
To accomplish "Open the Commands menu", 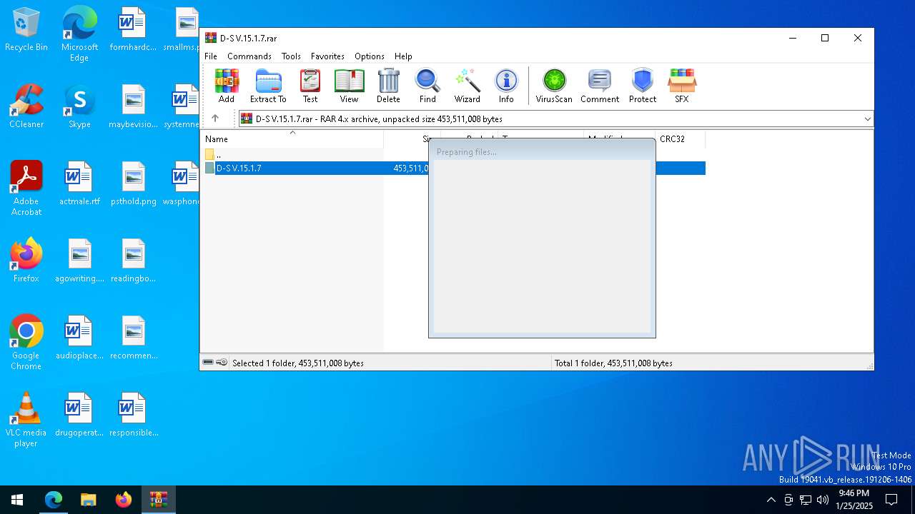I will (x=249, y=56).
